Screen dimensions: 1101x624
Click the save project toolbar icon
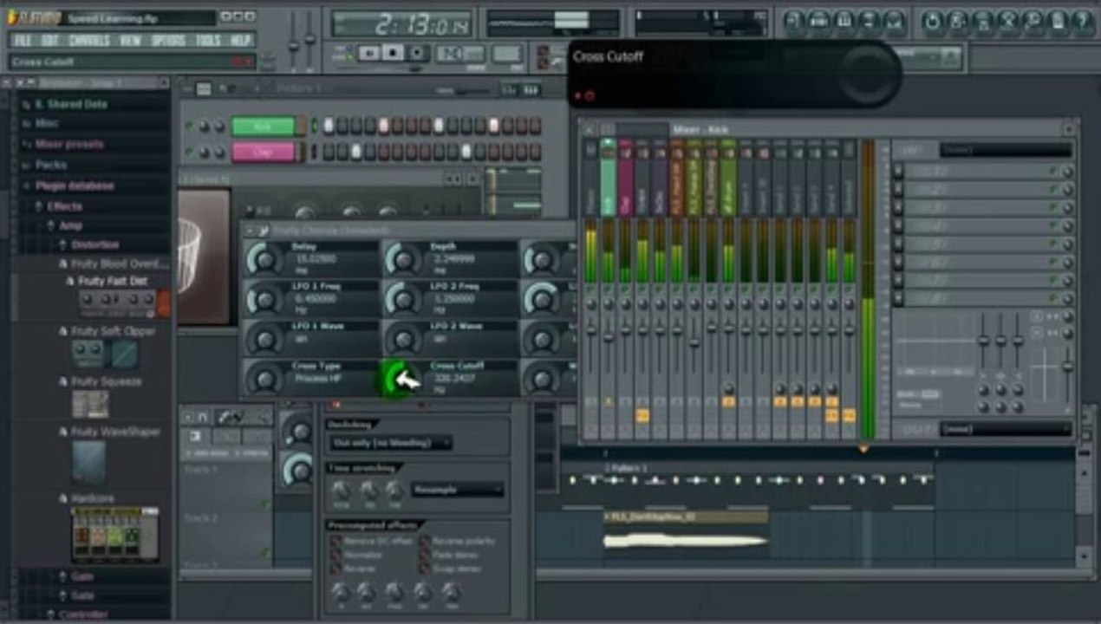click(x=957, y=22)
